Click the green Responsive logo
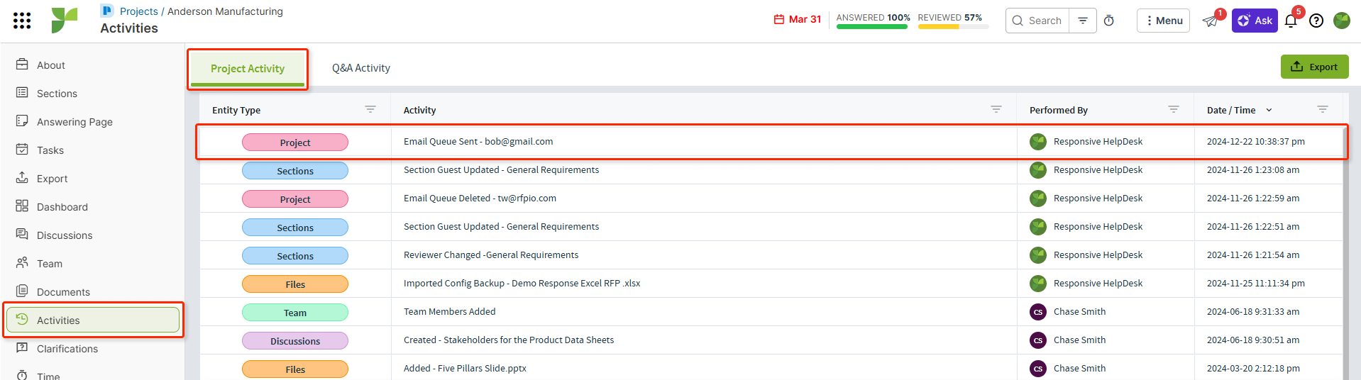This screenshot has height=380, width=1361. (x=64, y=21)
